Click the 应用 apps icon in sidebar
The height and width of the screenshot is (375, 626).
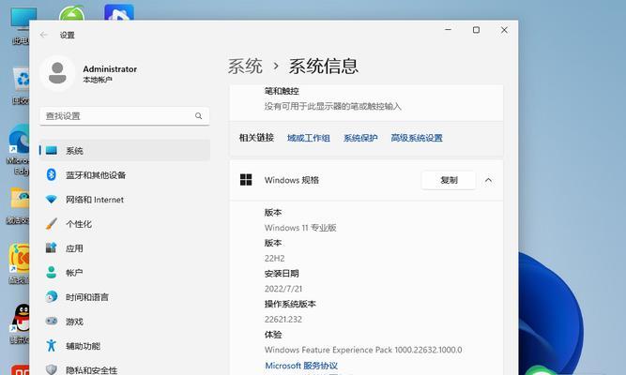tap(52, 248)
